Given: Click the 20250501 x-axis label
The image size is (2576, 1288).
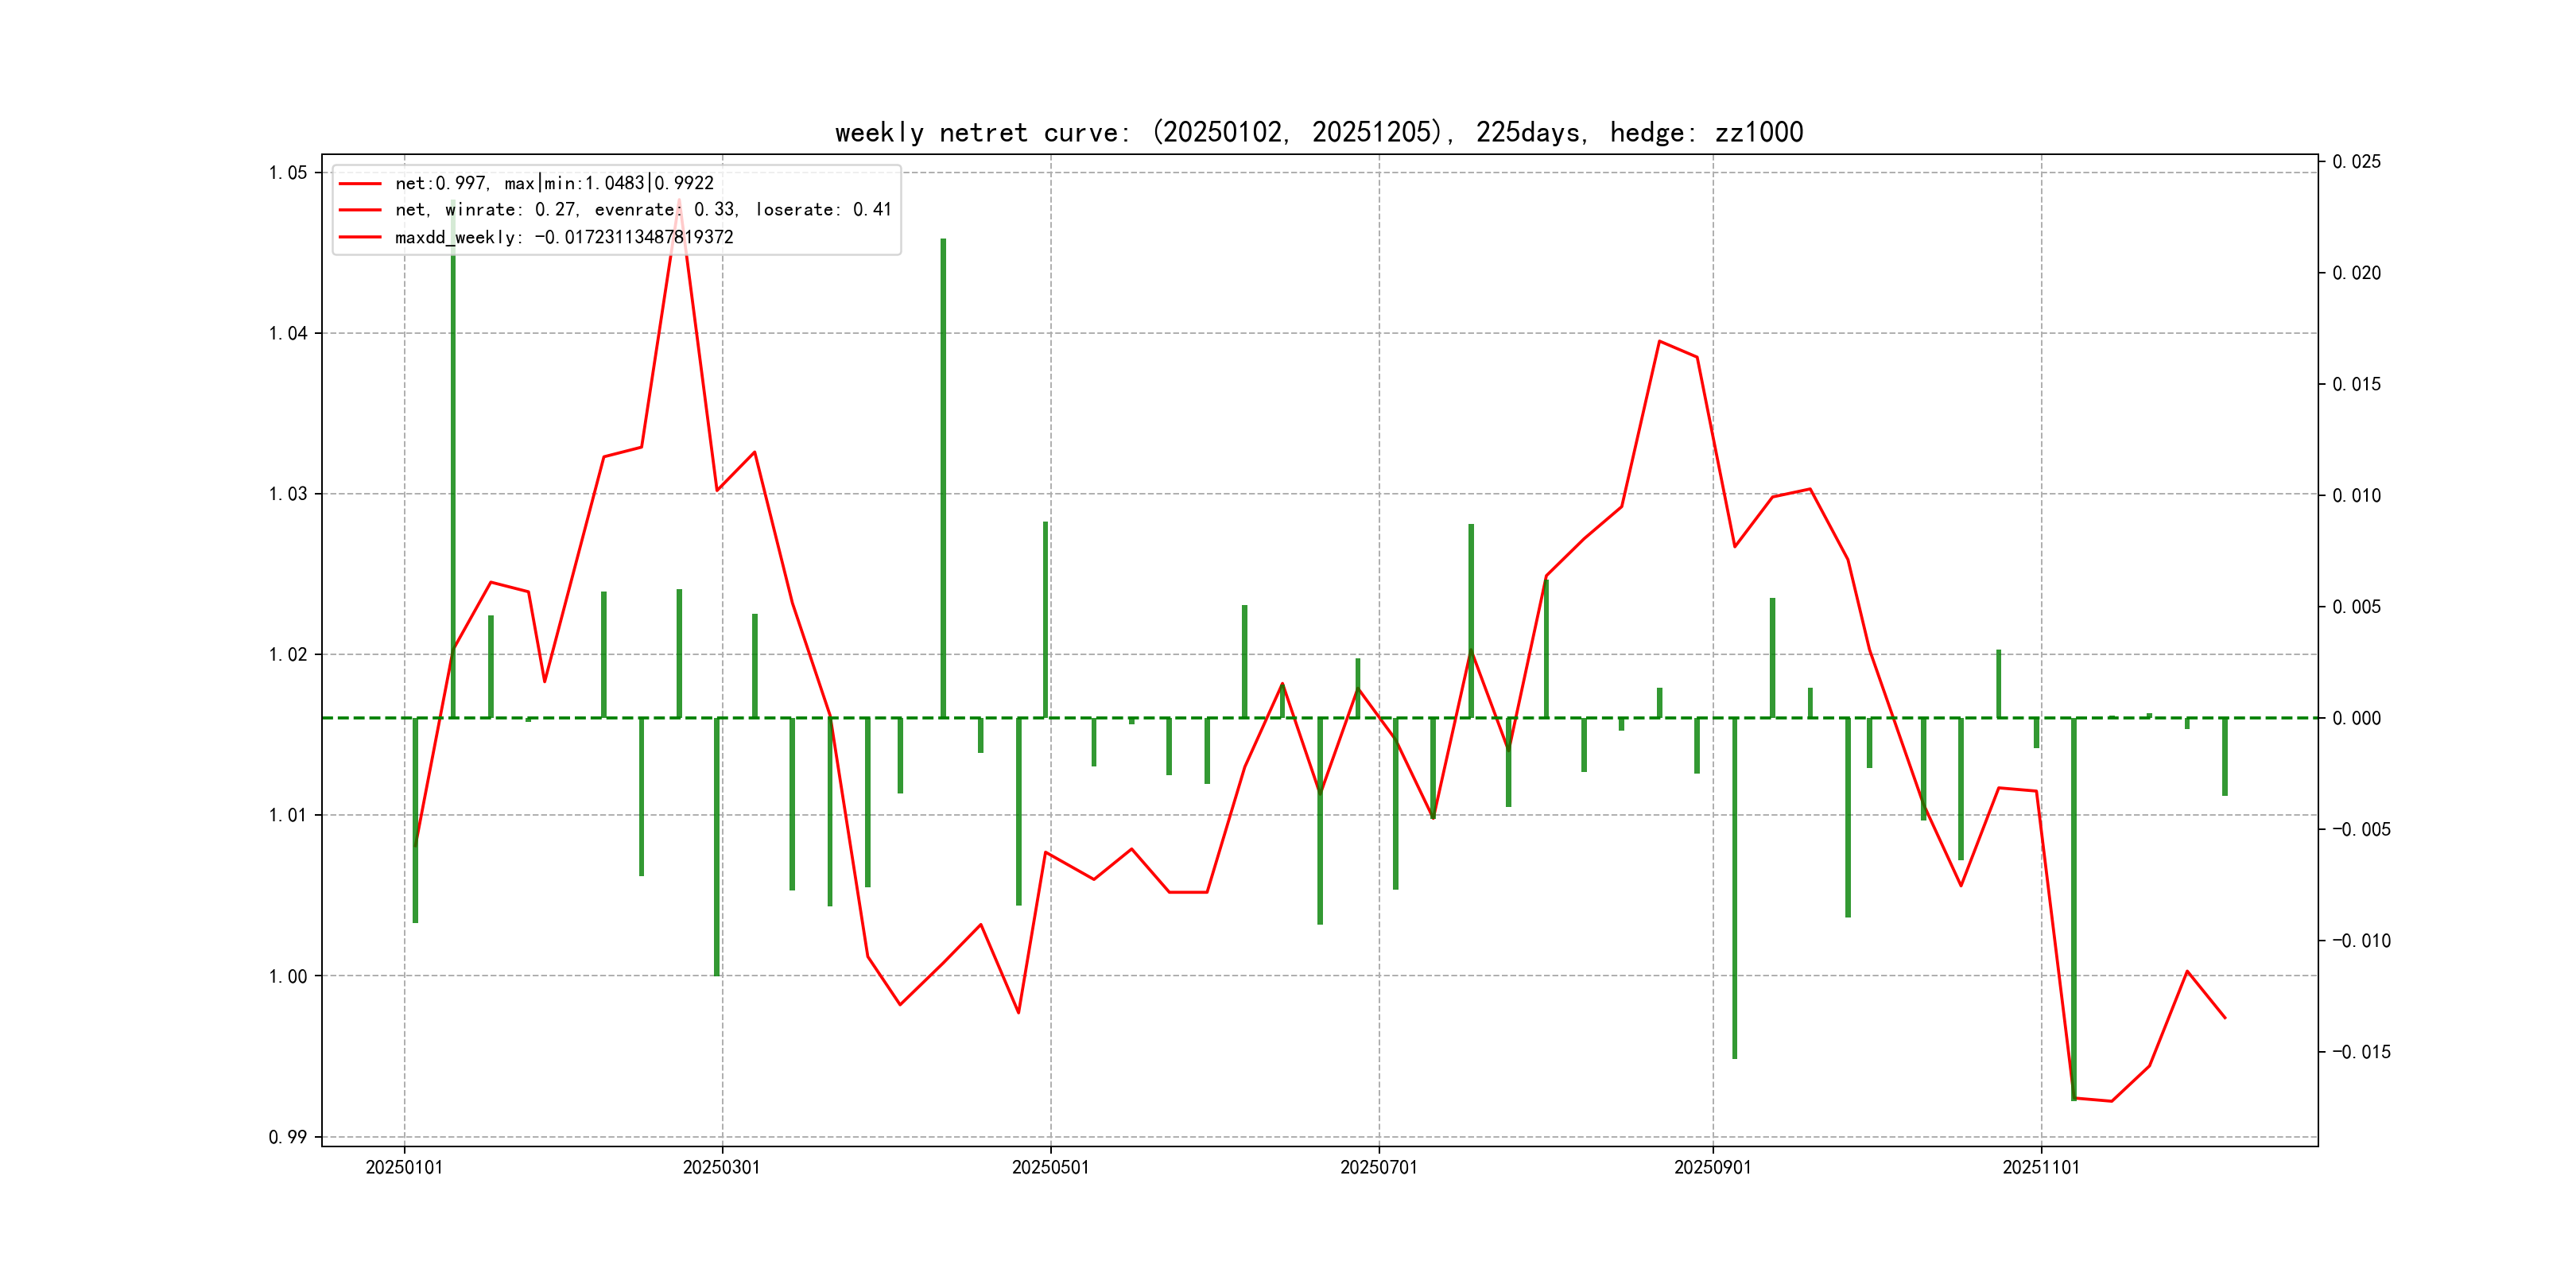Looking at the screenshot, I should point(1050,1167).
